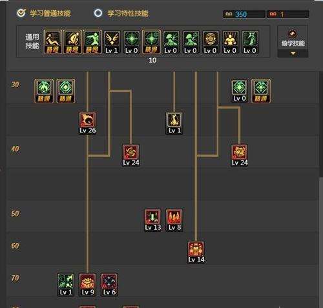Select the Lv 26 fire skill icon
The image size is (323, 308).
[87, 123]
